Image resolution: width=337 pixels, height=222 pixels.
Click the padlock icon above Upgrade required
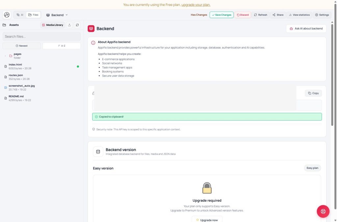[207, 188]
